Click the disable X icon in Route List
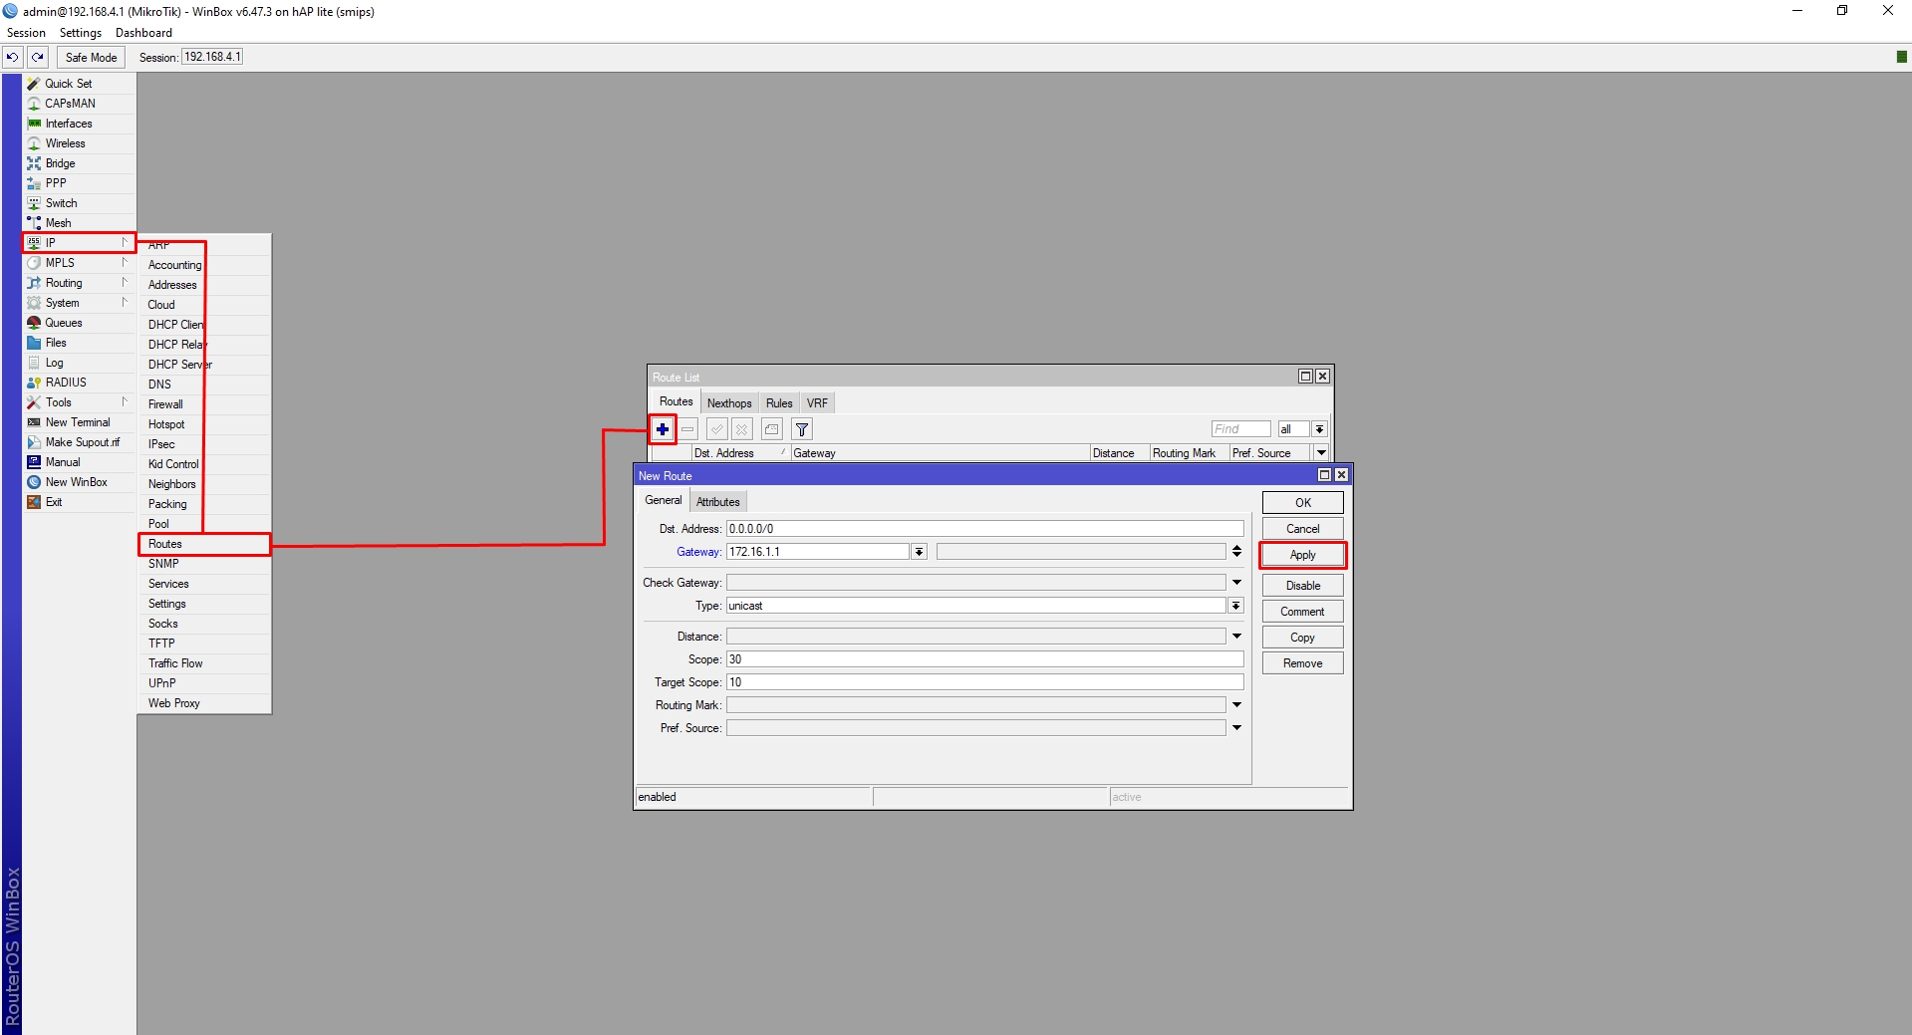1912x1035 pixels. coord(742,429)
